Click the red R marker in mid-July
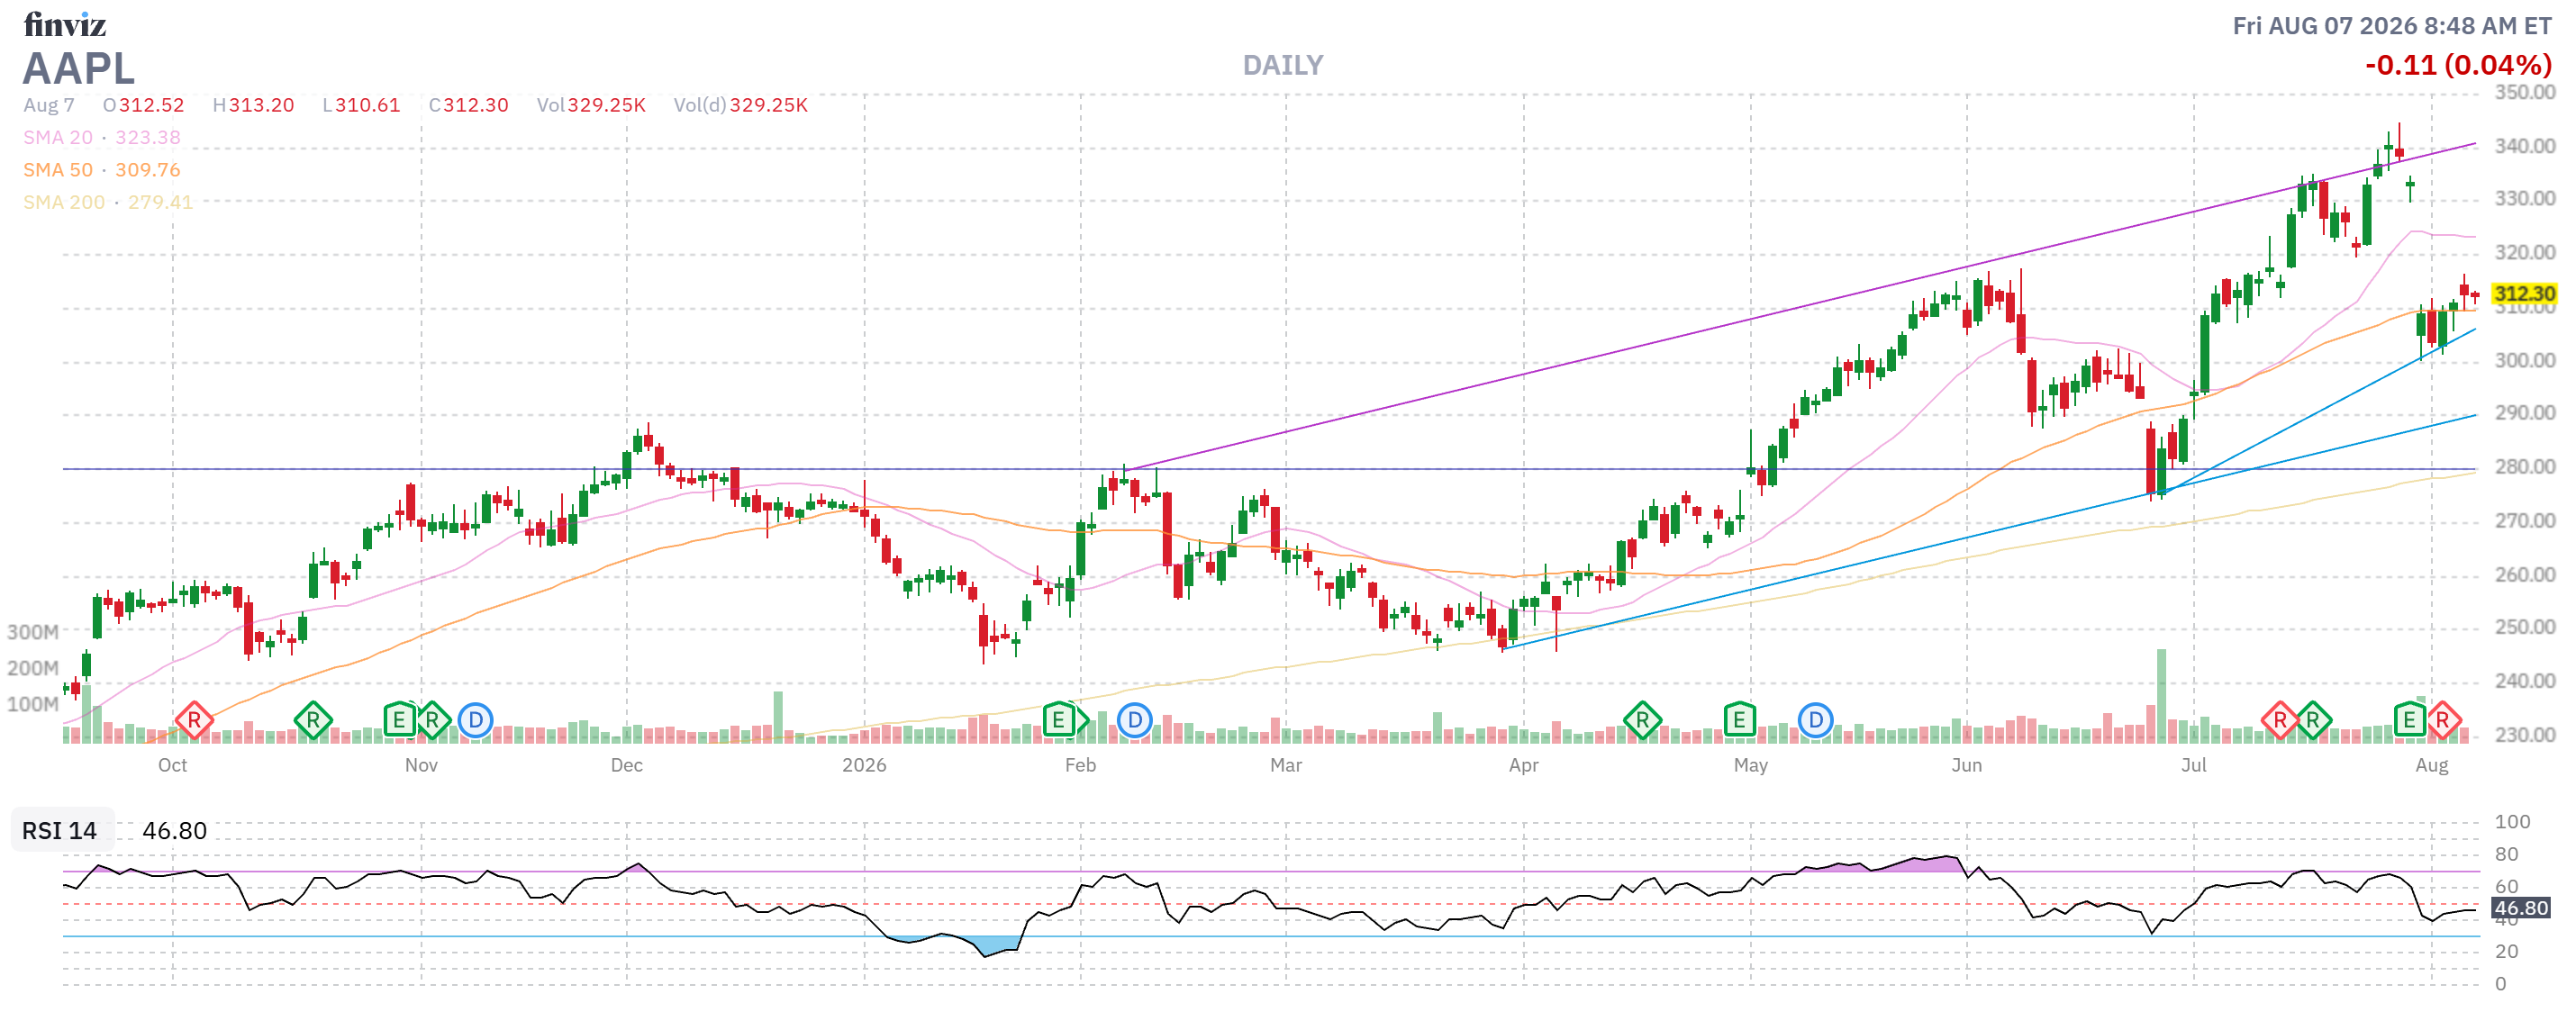This screenshot has width=2576, height=1012. [x=2280, y=720]
